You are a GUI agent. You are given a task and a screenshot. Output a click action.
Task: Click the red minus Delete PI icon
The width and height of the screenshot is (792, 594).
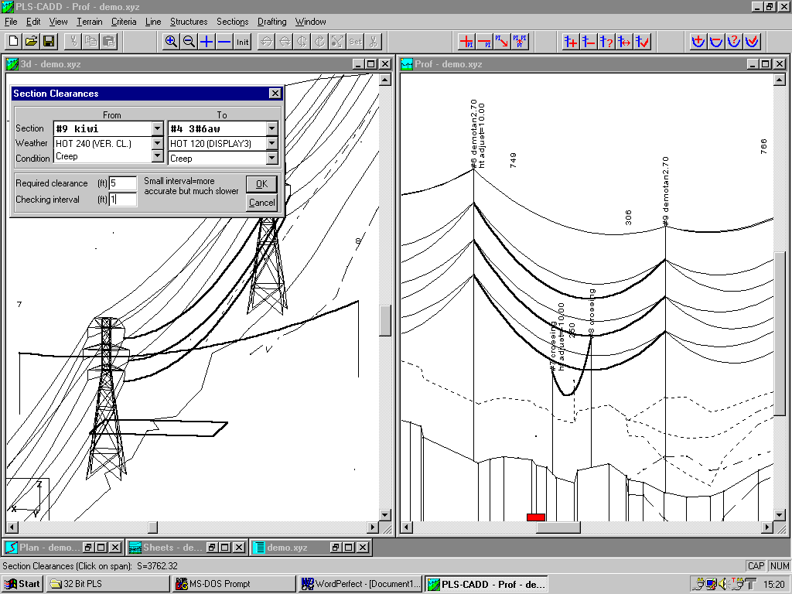point(484,42)
